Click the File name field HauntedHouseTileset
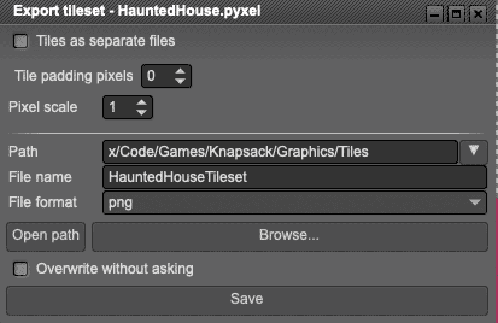Viewport: 498px width, 323px height. [294, 177]
